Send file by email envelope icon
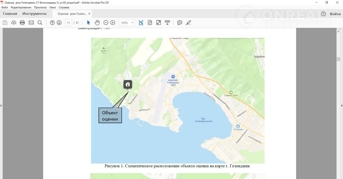The width and height of the screenshot is (343, 179). [31, 23]
